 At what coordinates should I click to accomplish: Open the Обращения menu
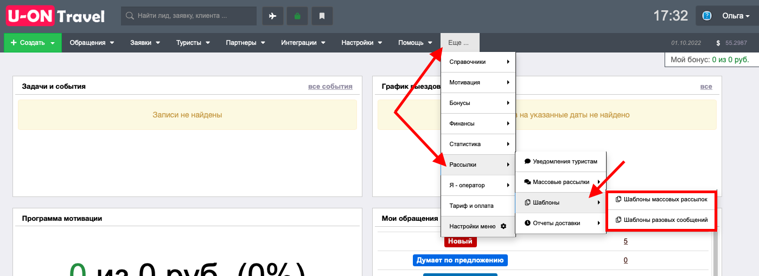(x=92, y=43)
